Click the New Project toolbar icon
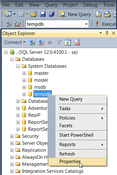The width and height of the screenshot is (117, 175). pyautogui.click(x=8, y=14)
